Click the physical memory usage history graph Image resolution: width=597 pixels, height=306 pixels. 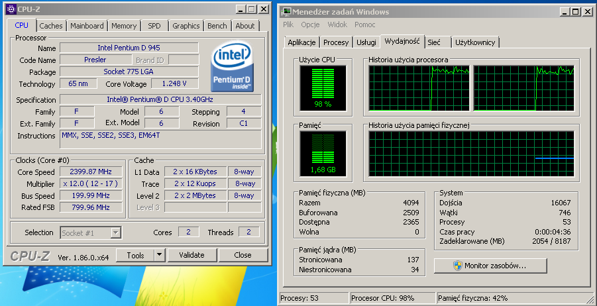471,154
